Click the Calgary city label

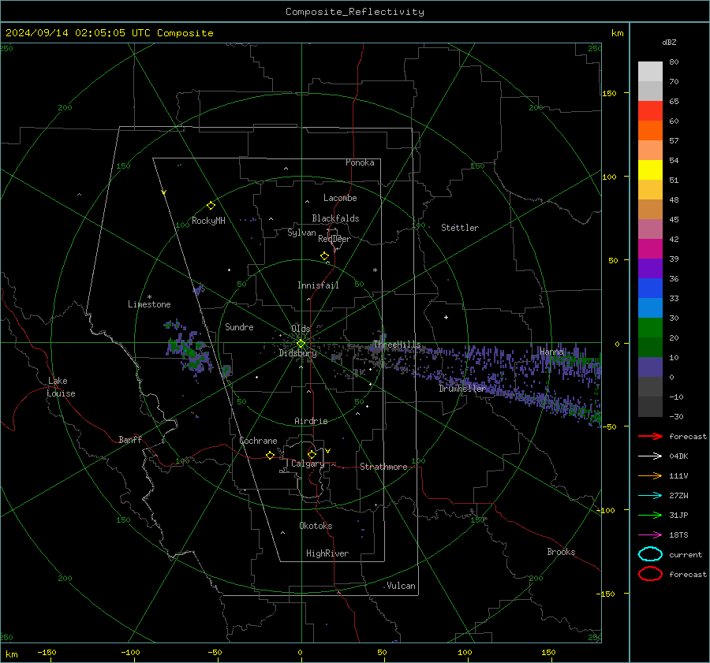[x=308, y=464]
